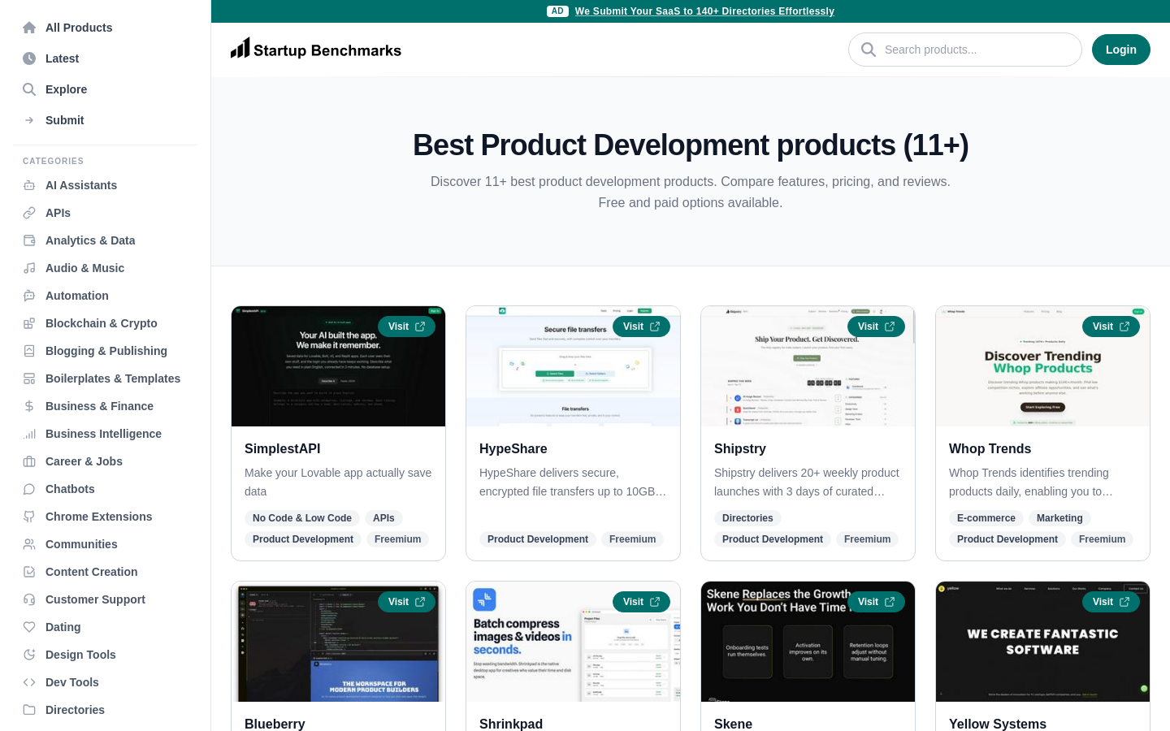Click the Dev Tools code-brackets icon
This screenshot has width=1170, height=731.
point(29,682)
